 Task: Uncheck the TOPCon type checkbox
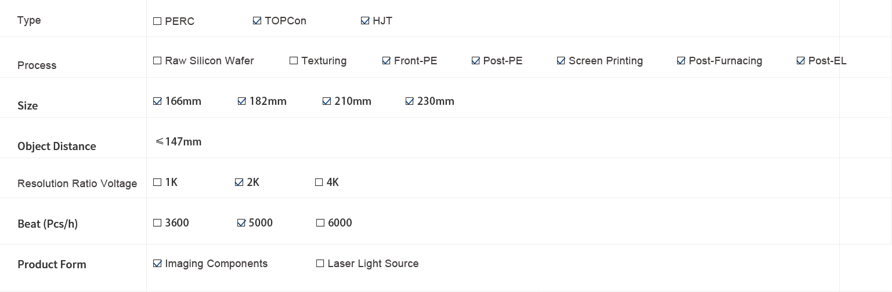click(257, 21)
